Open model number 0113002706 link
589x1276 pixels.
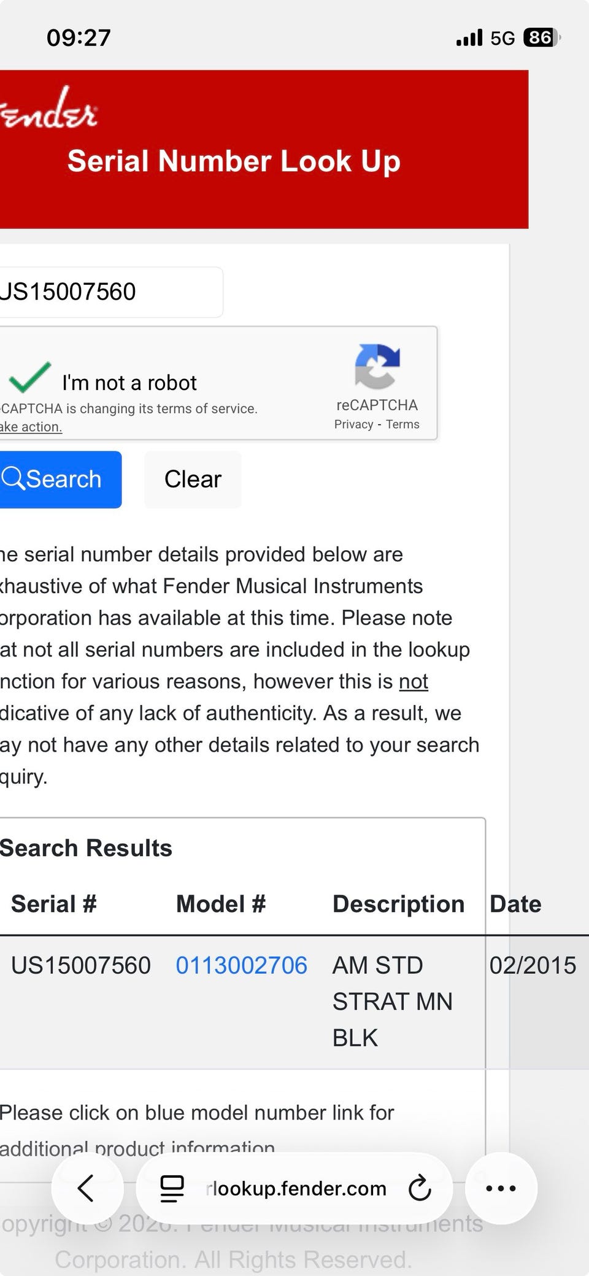[241, 965]
